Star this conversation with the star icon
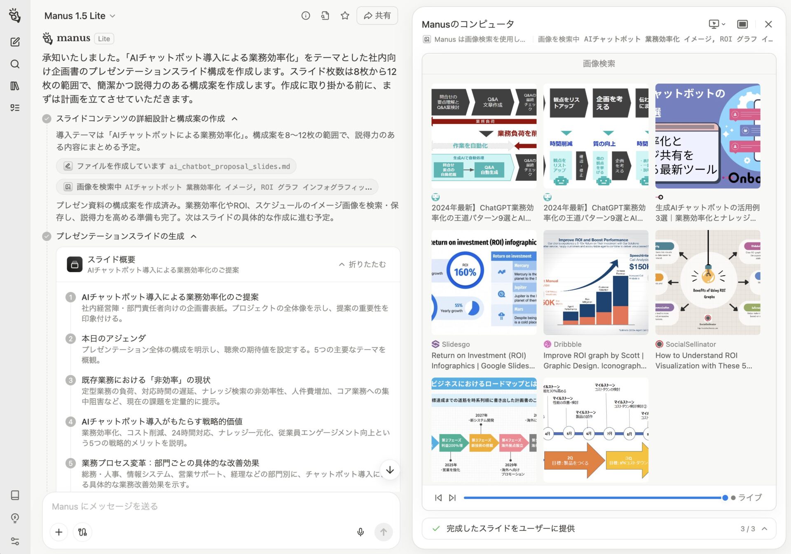 pos(345,16)
